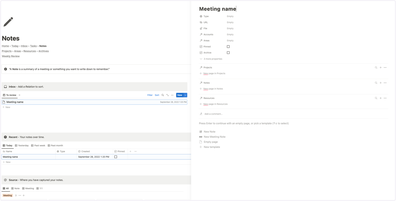Open the Projects navigation link
Screen dimensions: 396x201
[x=7, y=51]
